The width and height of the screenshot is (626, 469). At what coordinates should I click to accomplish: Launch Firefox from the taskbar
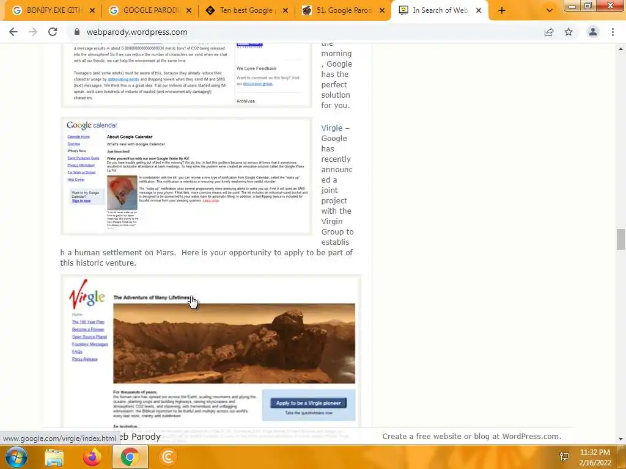tap(92, 457)
